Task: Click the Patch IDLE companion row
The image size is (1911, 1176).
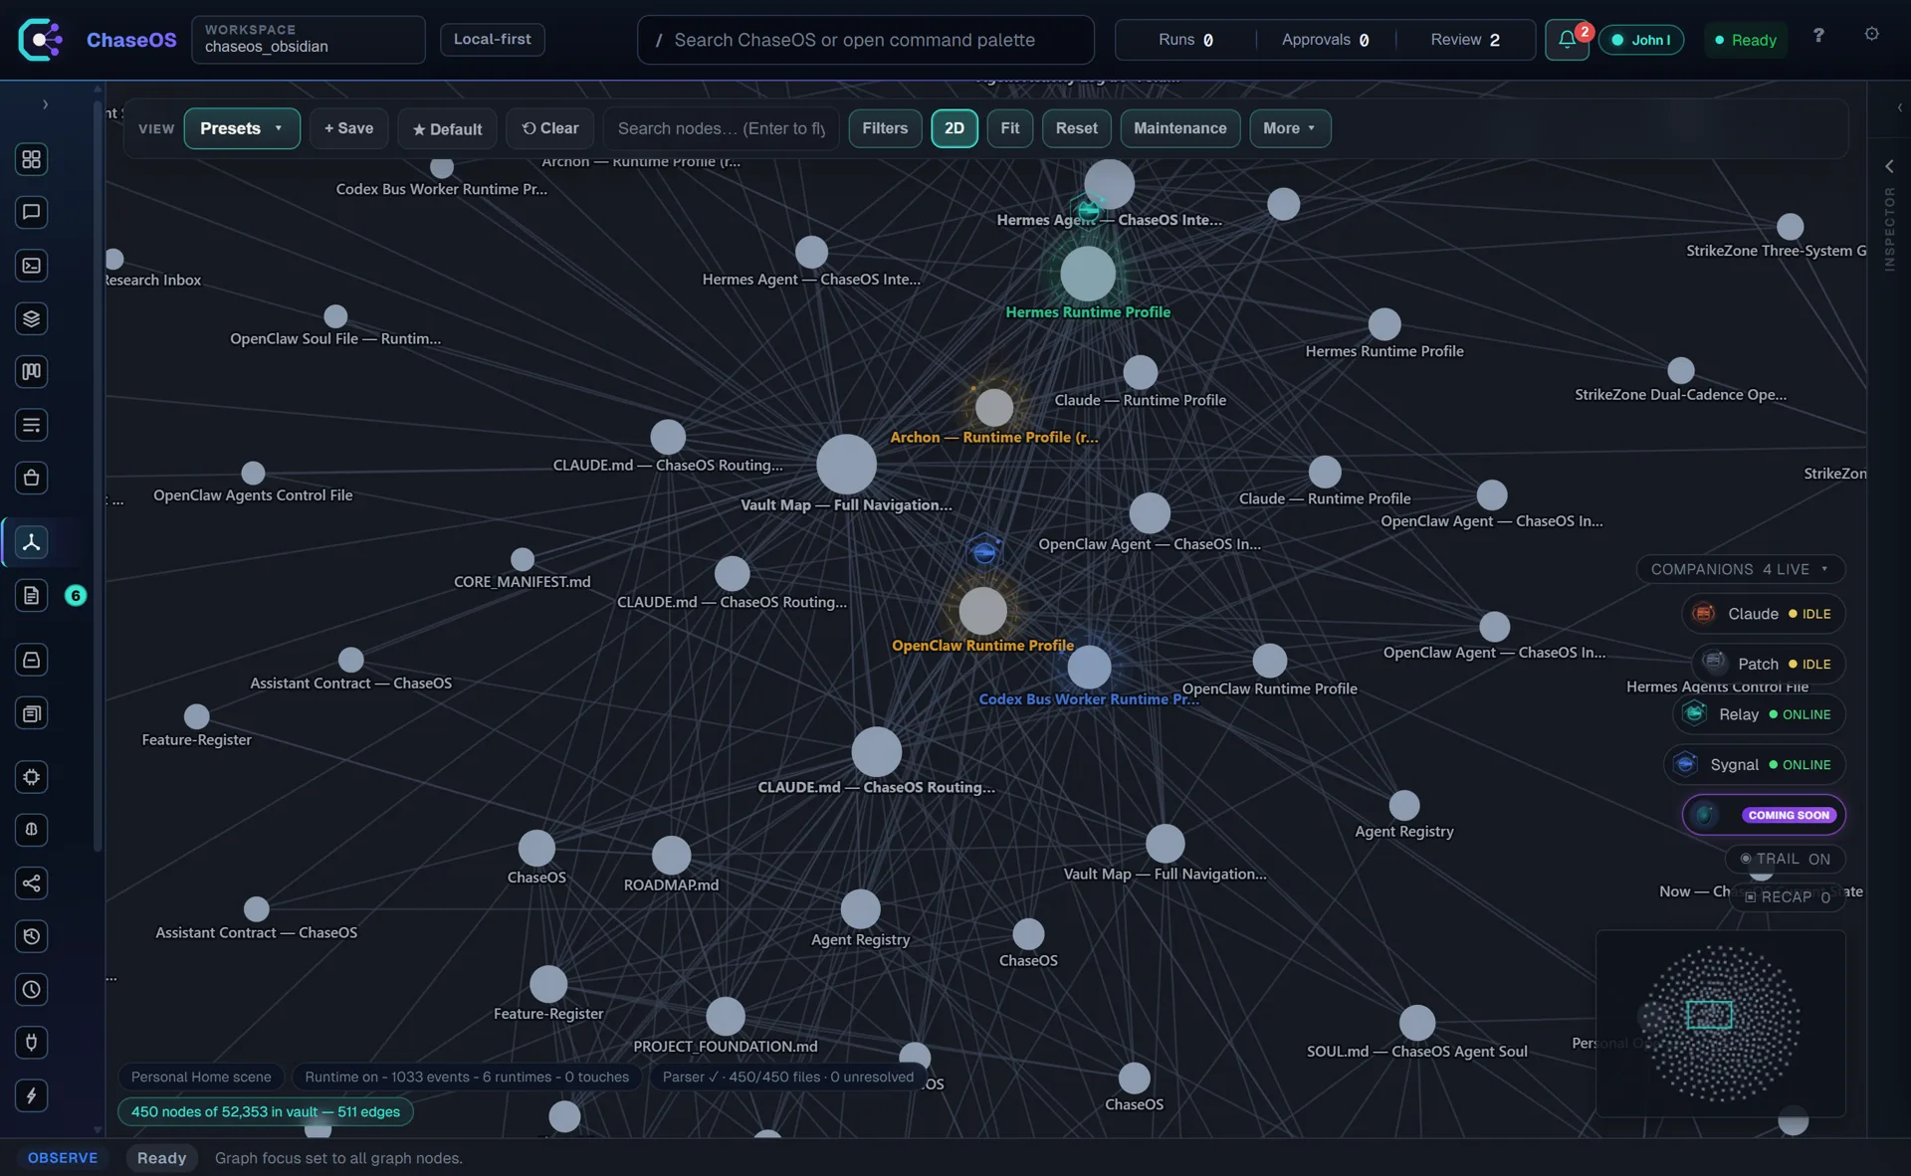Action: [1769, 664]
